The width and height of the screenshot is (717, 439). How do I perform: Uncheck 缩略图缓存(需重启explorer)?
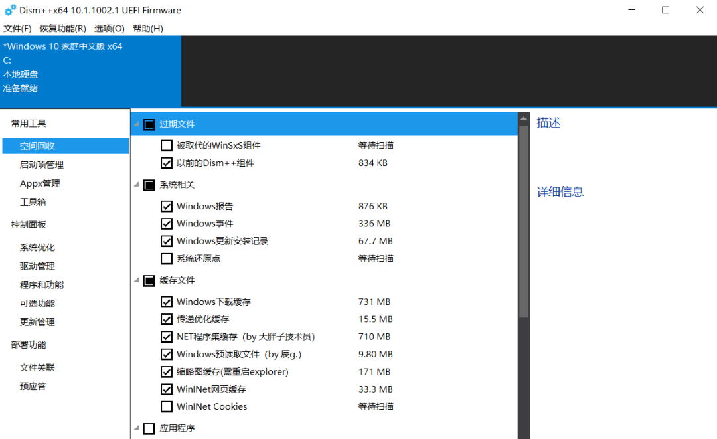click(167, 372)
